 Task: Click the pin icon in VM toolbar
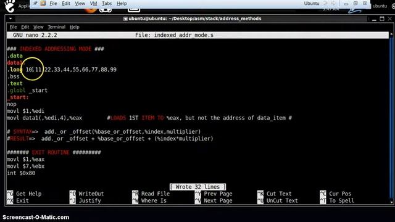[35, 3]
